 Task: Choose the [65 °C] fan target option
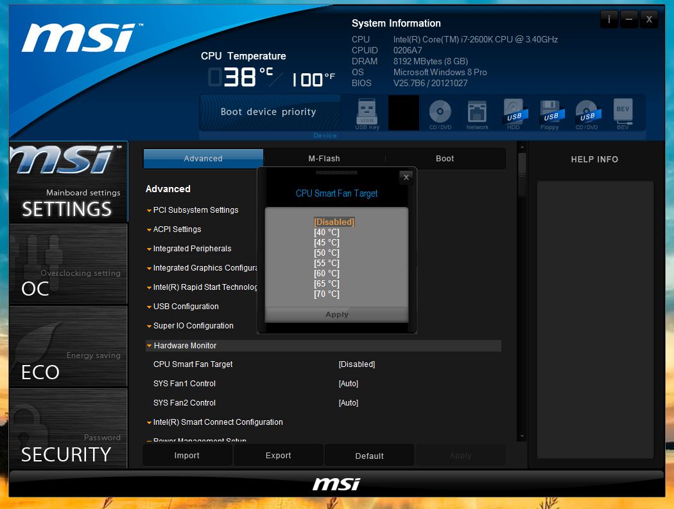pyautogui.click(x=326, y=284)
